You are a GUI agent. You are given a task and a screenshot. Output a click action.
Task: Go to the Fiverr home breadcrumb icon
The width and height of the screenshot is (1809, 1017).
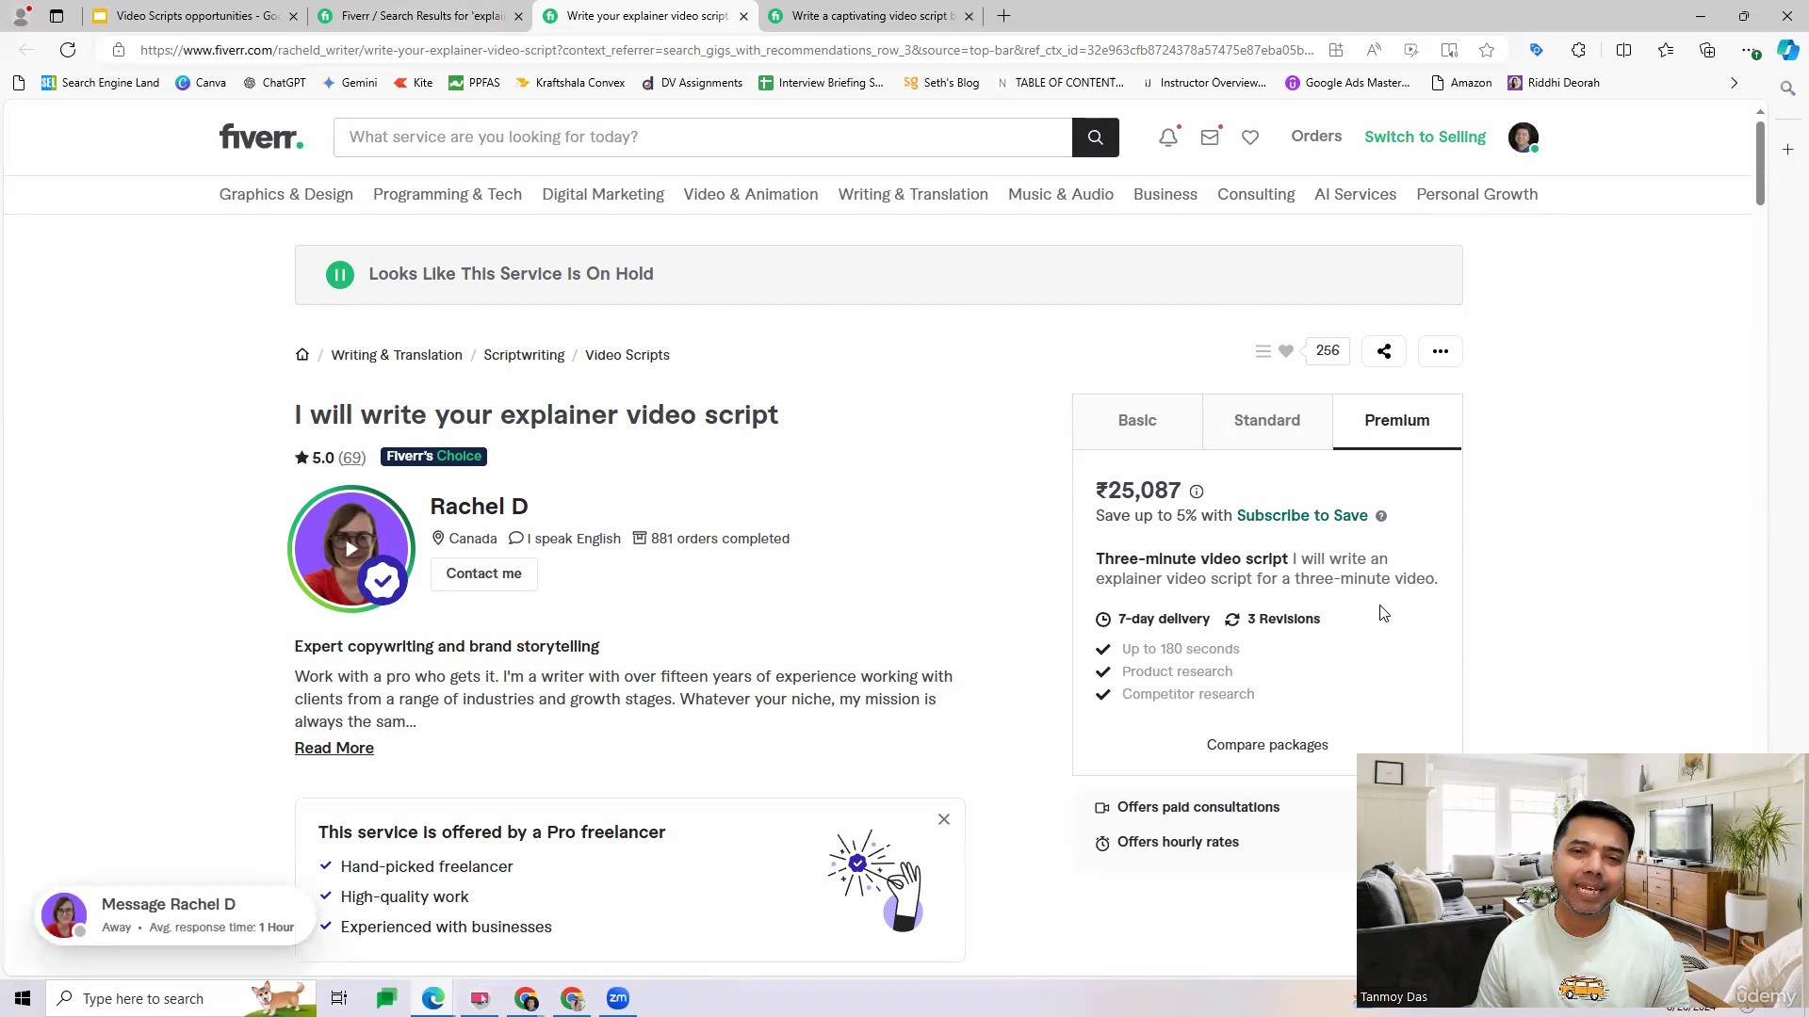(x=301, y=355)
